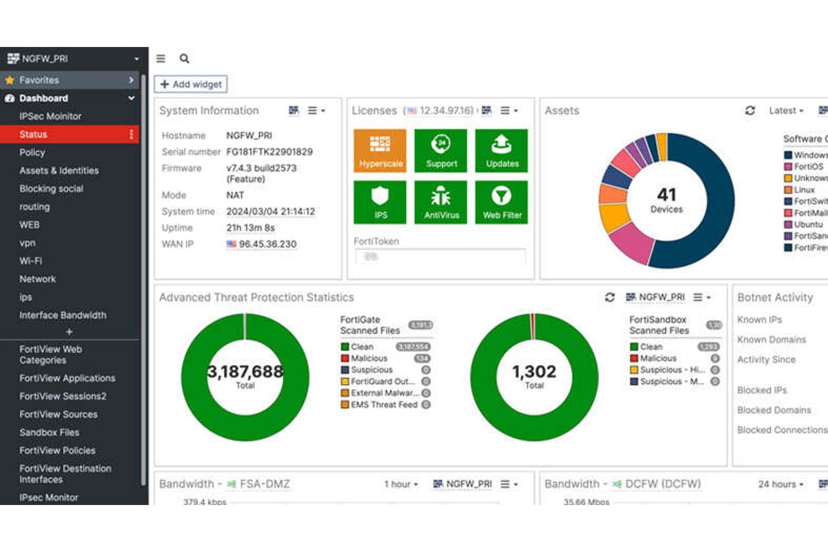Click the WAN IP address 96.45.36.230
This screenshot has width=828, height=552.
coord(267,244)
